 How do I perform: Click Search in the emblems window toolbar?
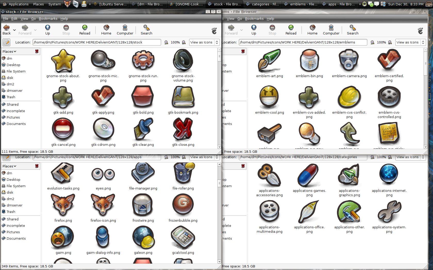[x=353, y=30]
